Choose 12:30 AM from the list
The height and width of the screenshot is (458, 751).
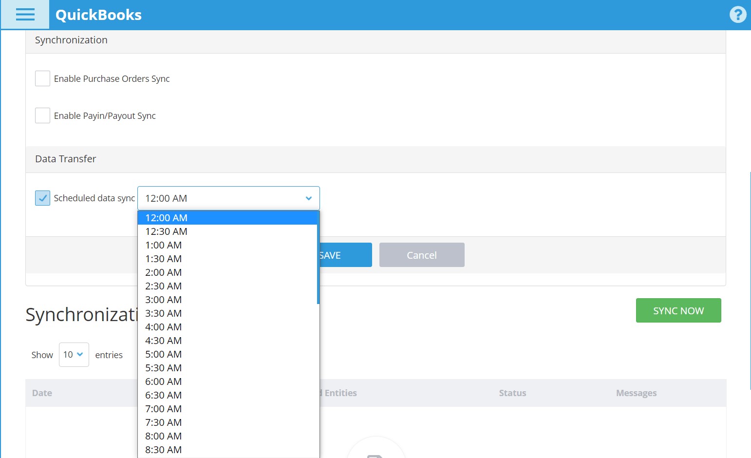click(227, 231)
